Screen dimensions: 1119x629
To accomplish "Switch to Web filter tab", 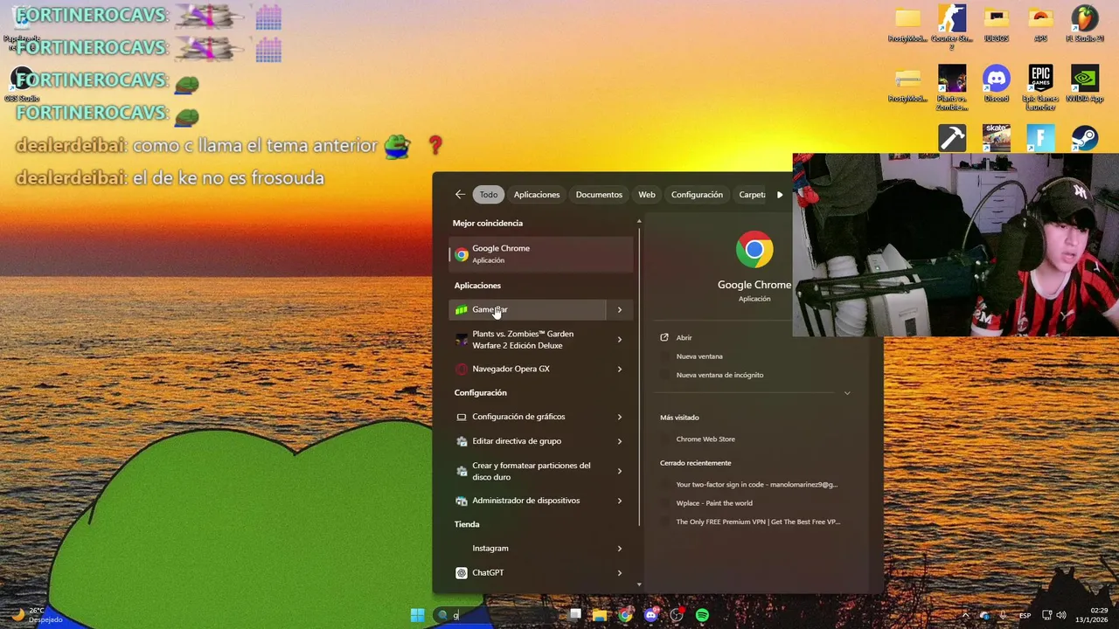I will (x=647, y=195).
